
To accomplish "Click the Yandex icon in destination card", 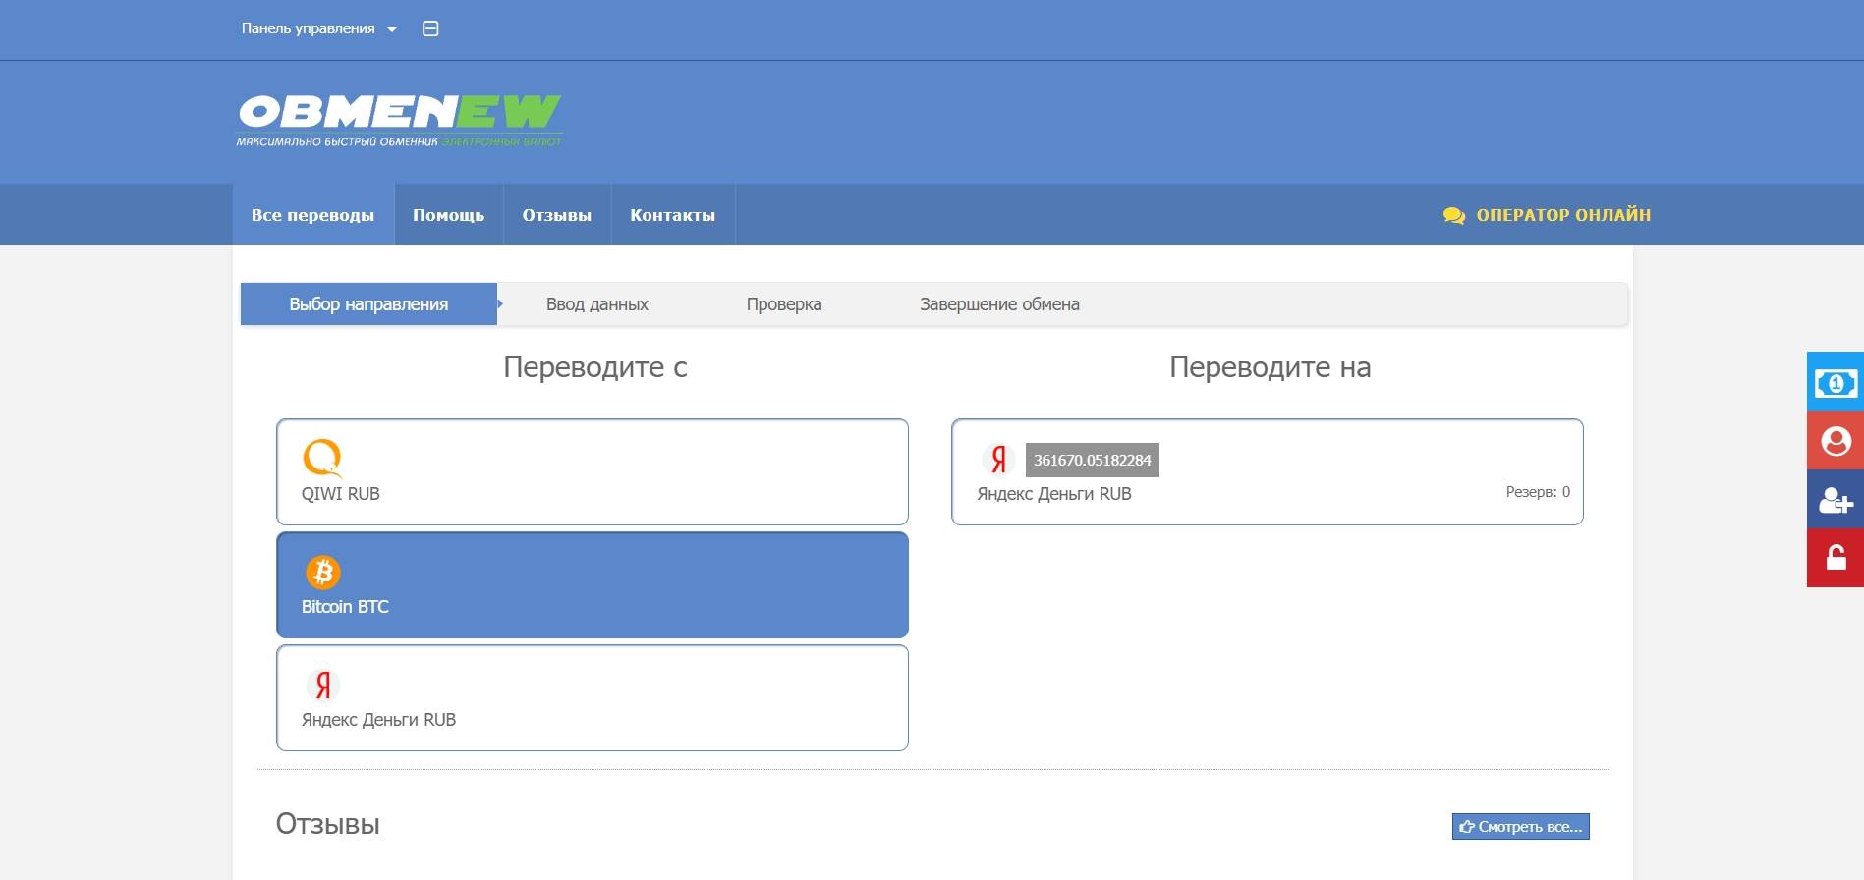I will click(x=998, y=459).
